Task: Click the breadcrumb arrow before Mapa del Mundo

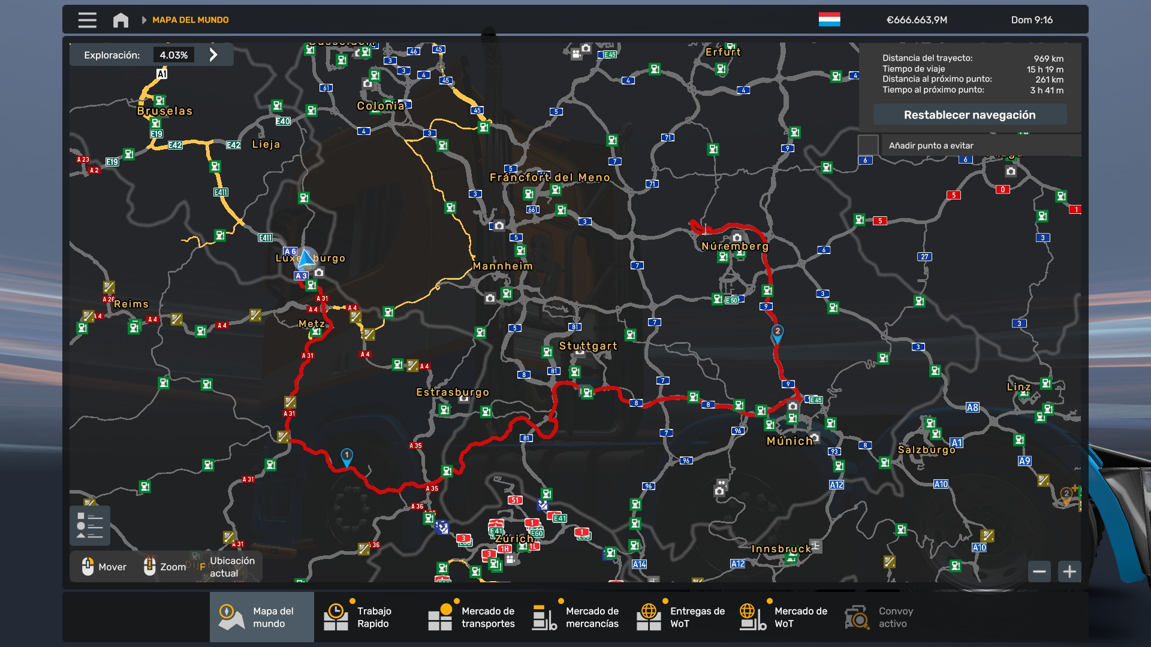Action: [144, 20]
